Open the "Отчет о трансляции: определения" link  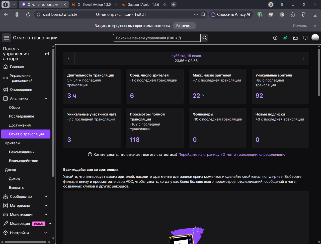click(x=231, y=154)
